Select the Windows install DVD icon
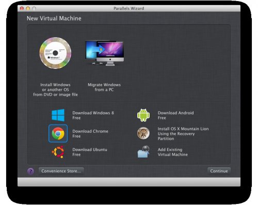 (x=55, y=53)
